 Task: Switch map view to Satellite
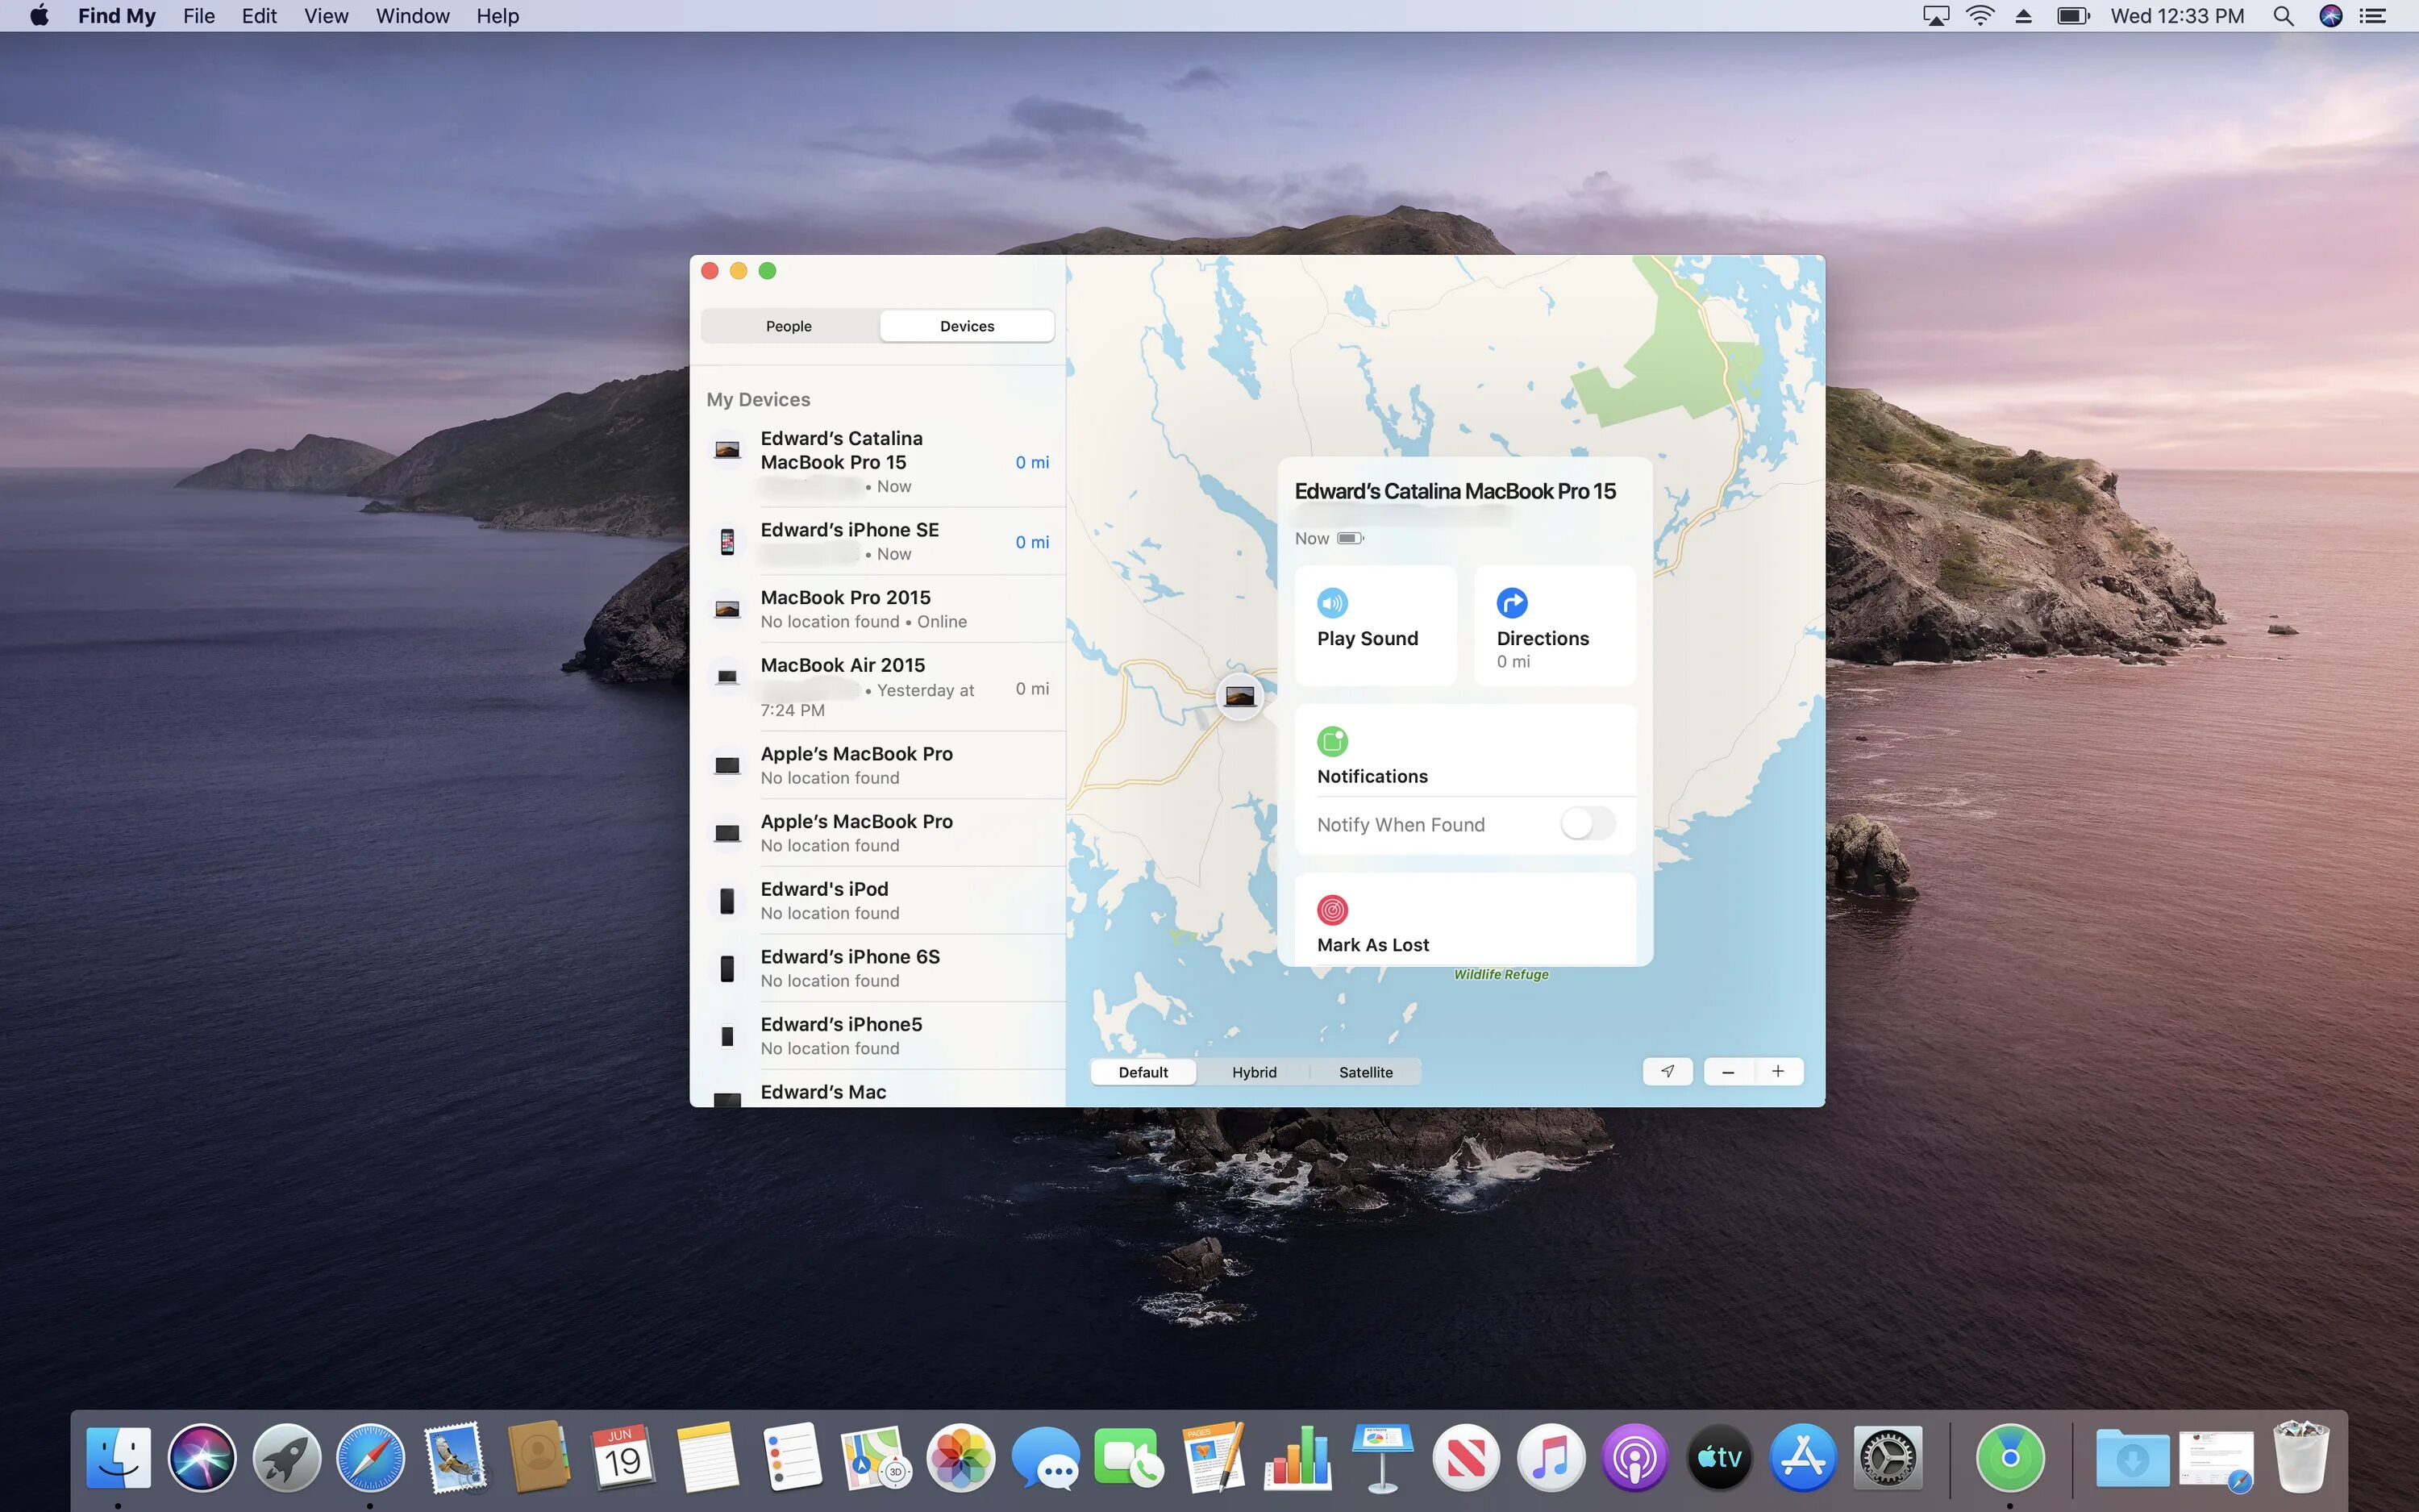[1365, 1072]
